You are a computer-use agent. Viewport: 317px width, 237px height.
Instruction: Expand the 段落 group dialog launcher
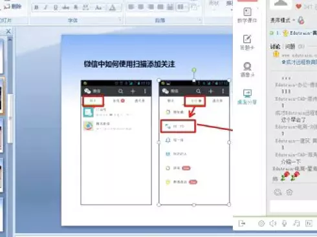click(x=199, y=20)
